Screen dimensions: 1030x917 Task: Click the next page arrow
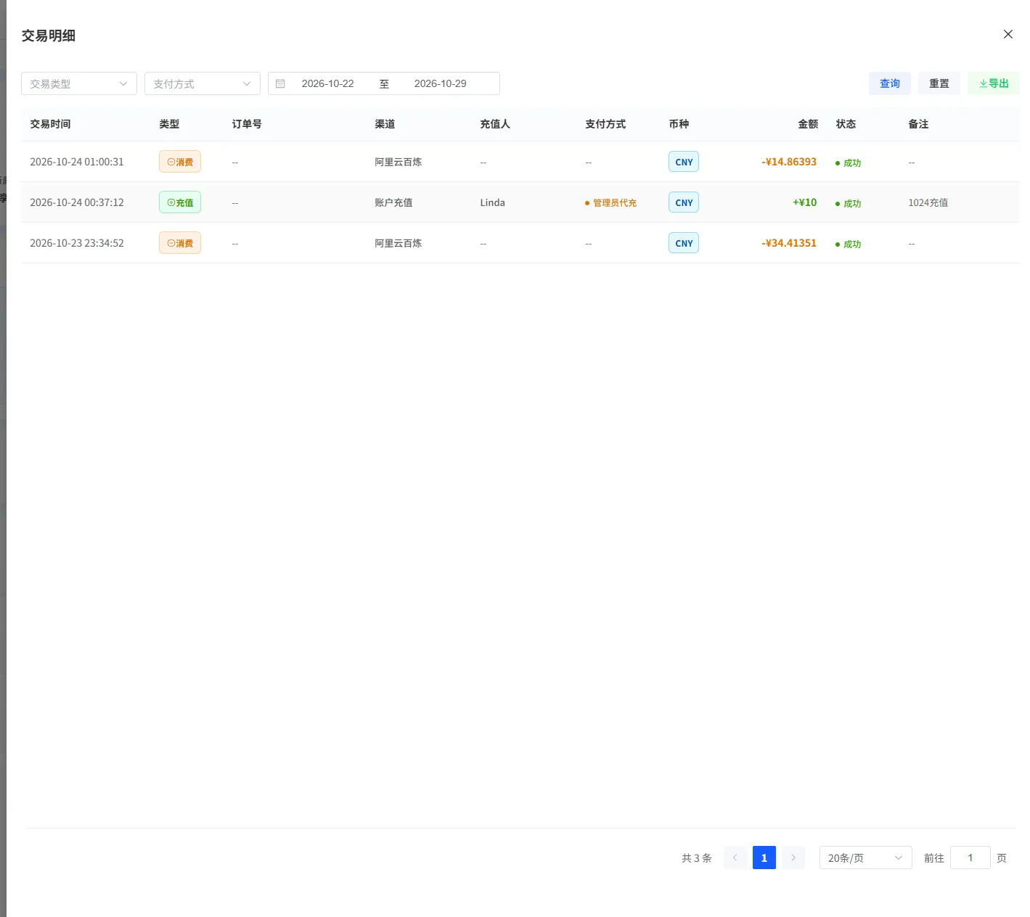tap(793, 858)
